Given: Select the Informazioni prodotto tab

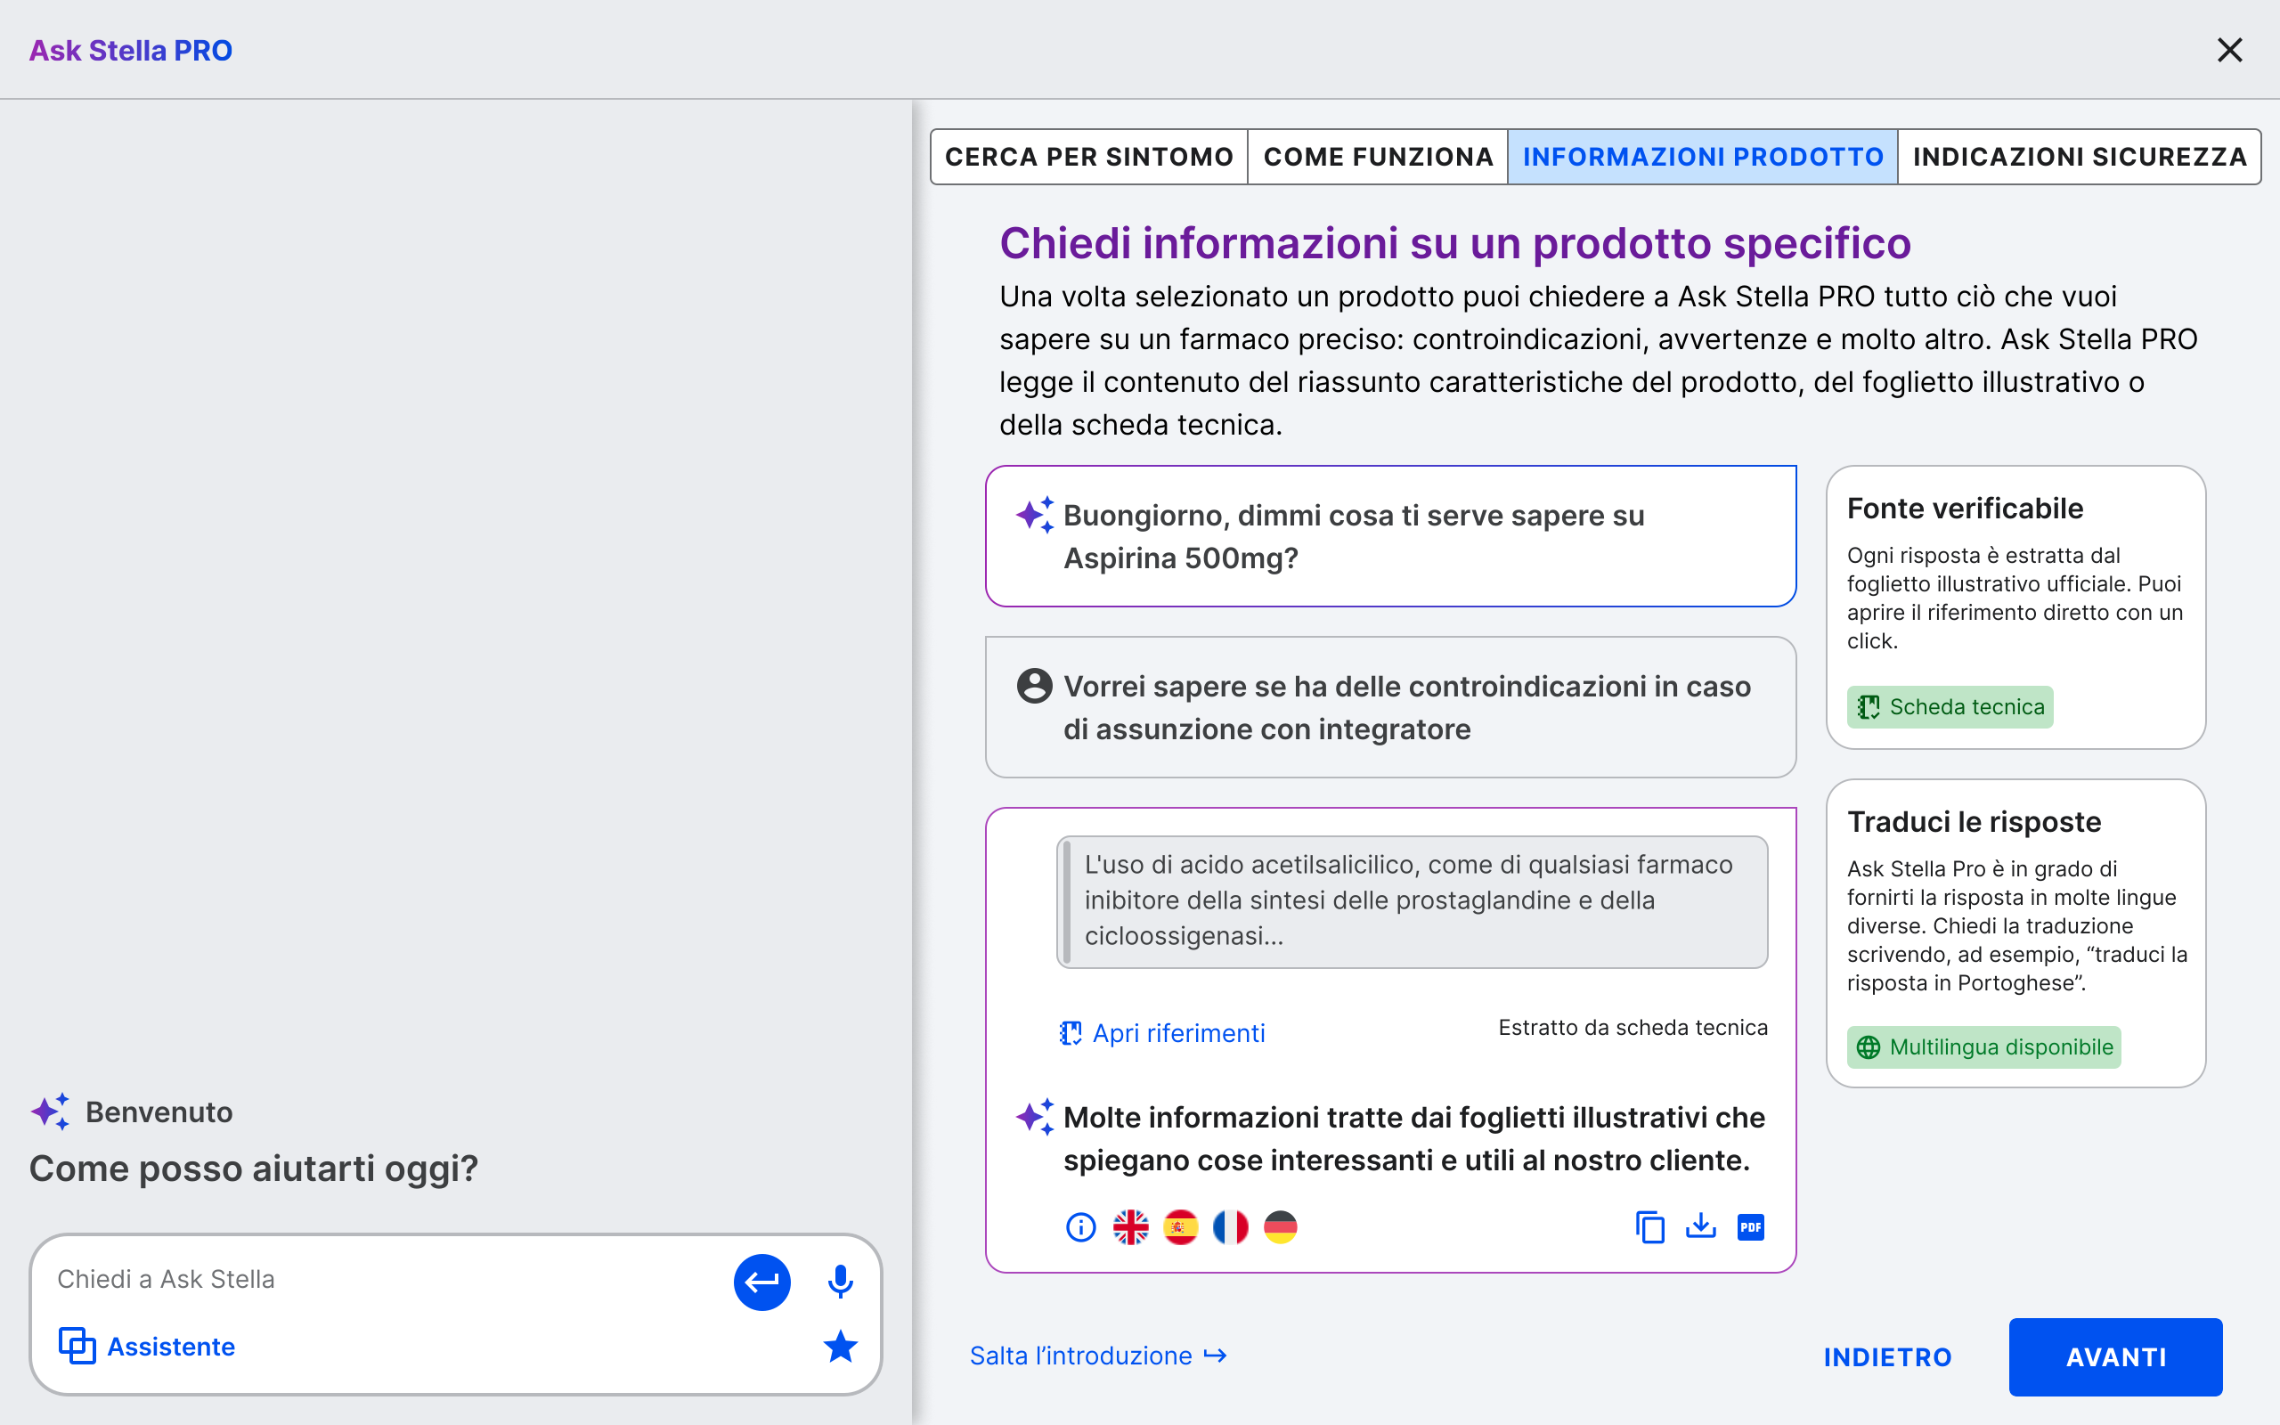Looking at the screenshot, I should point(1703,157).
